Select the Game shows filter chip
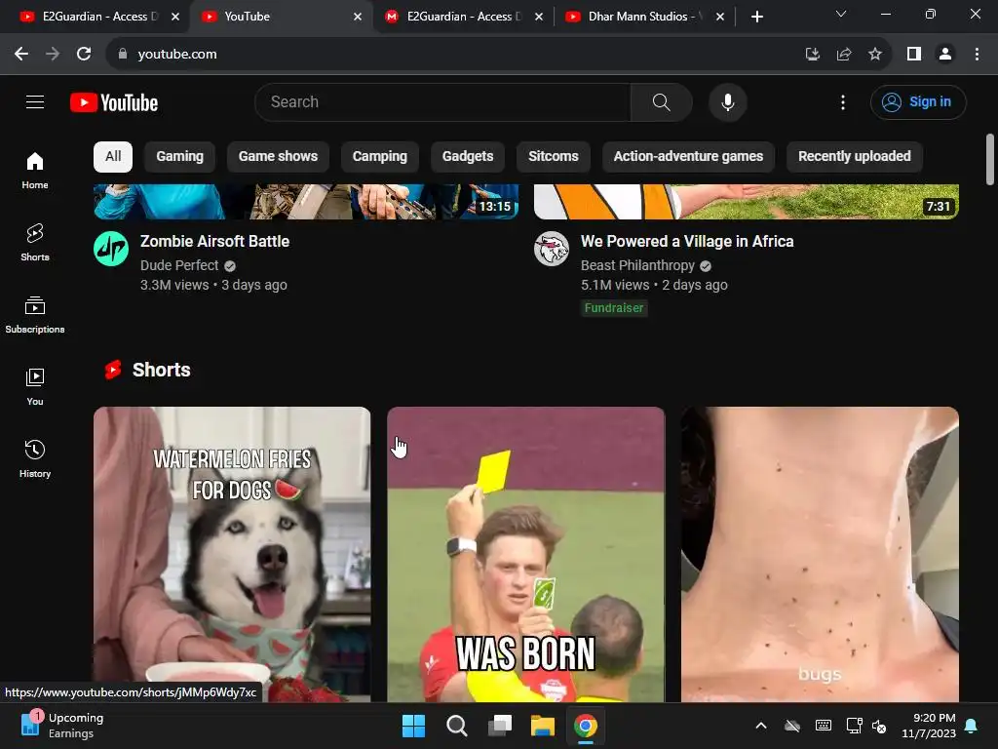The height and width of the screenshot is (749, 998). (278, 157)
